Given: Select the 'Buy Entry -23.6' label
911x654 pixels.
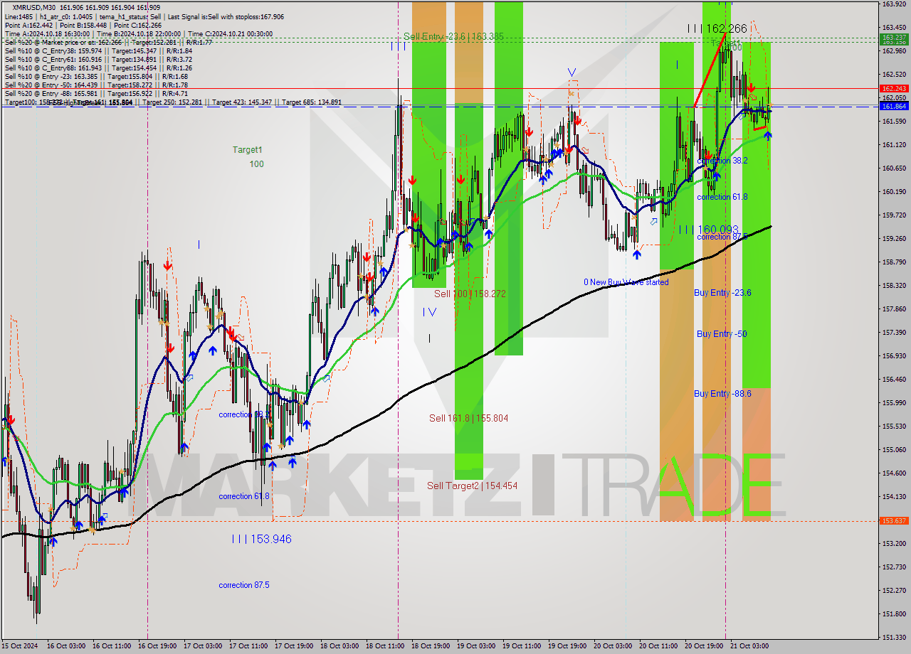Looking at the screenshot, I should pos(722,293).
